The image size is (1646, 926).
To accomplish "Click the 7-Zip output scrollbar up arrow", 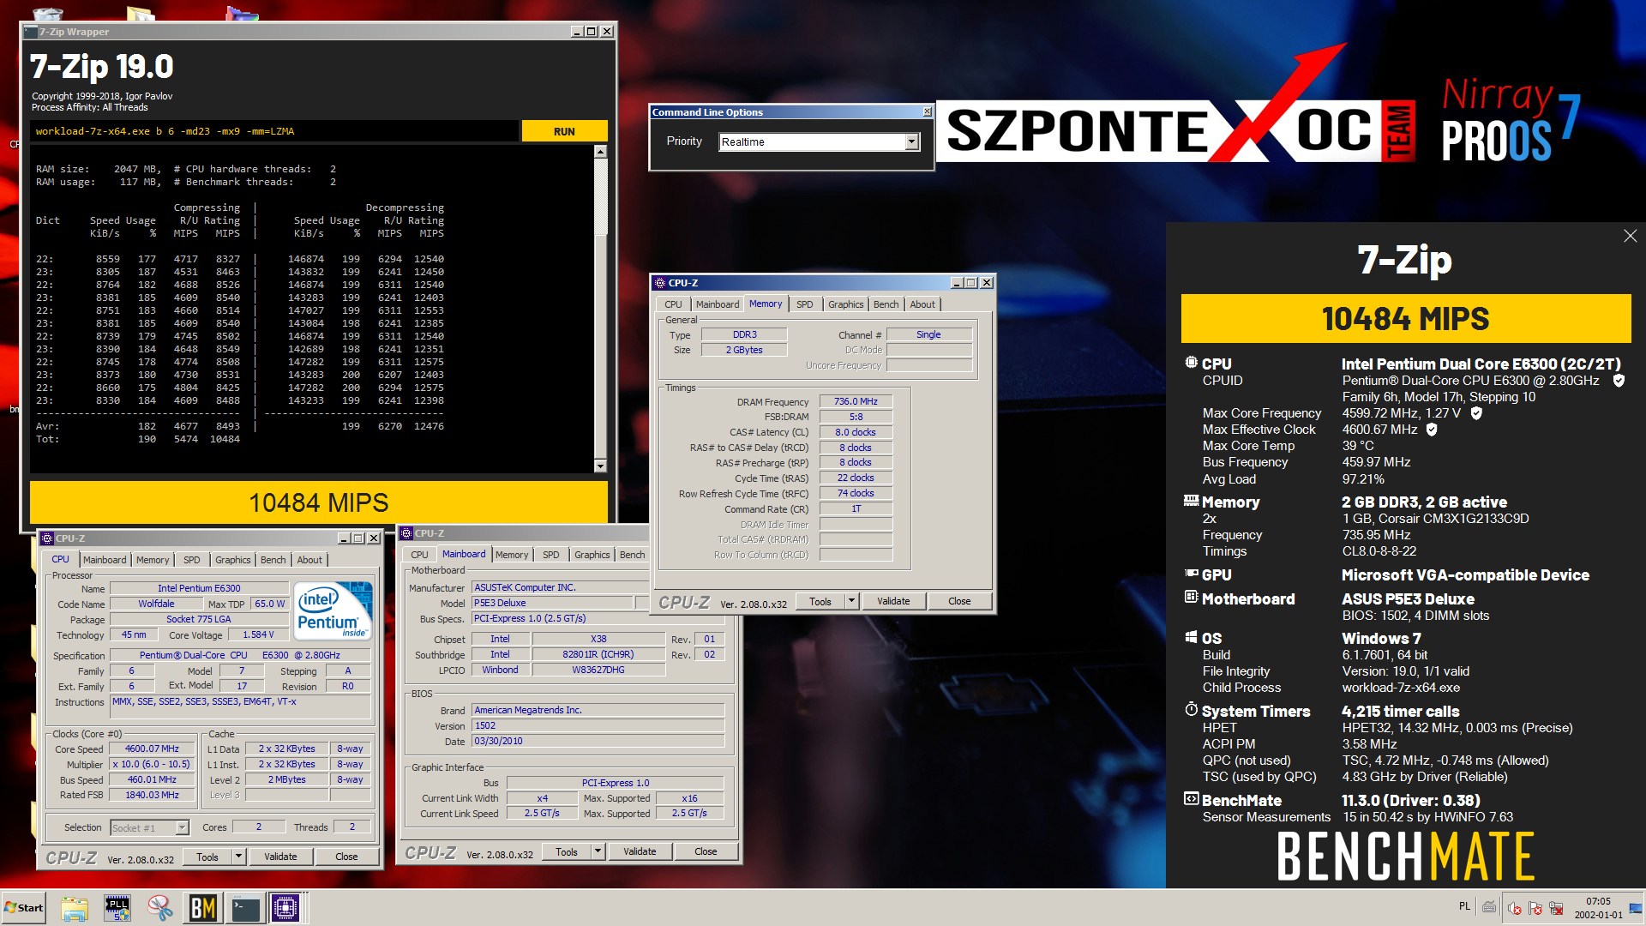I will 600,152.
